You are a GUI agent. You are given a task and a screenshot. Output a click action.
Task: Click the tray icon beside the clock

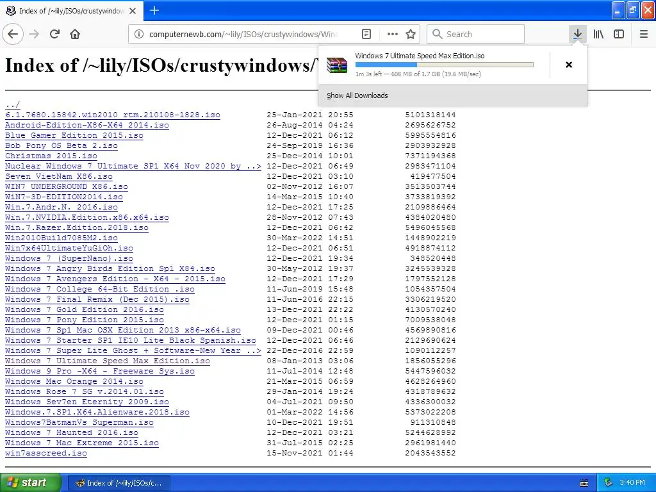click(608, 483)
